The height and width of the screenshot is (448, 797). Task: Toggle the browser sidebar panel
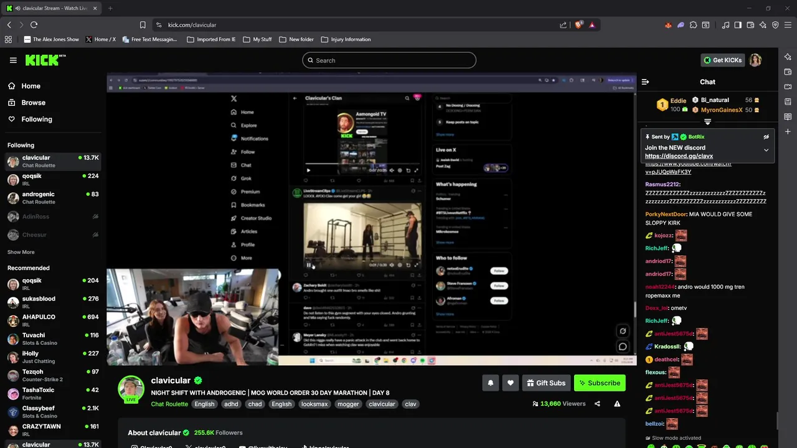click(x=738, y=25)
